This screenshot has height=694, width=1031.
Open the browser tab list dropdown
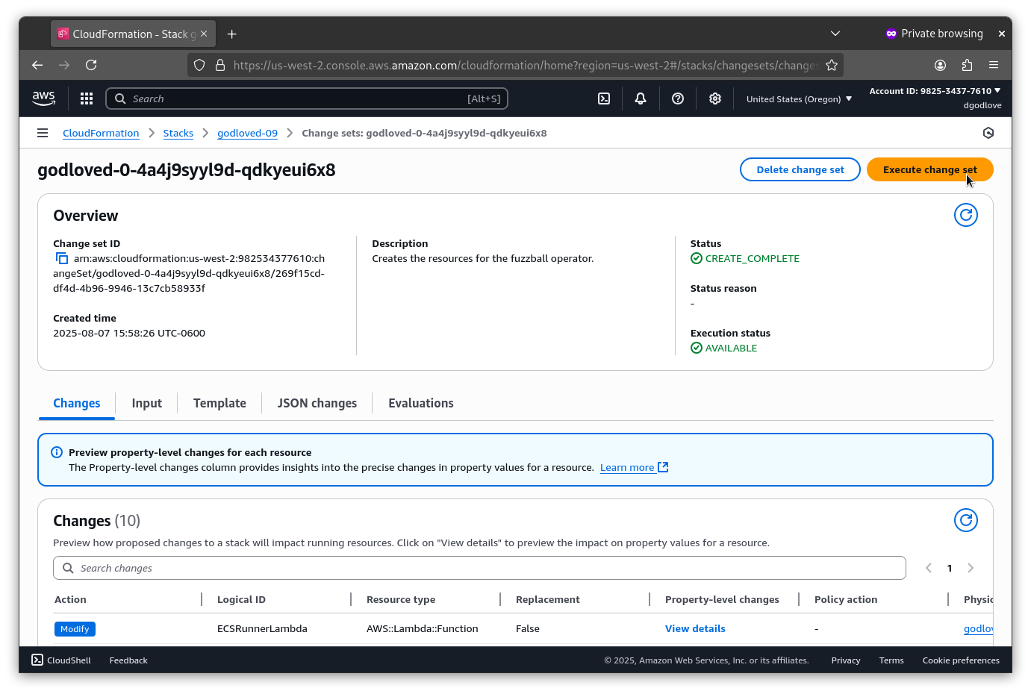[x=835, y=34]
